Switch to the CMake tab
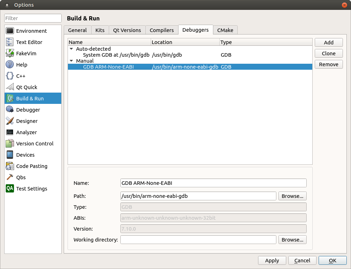 [225, 30]
